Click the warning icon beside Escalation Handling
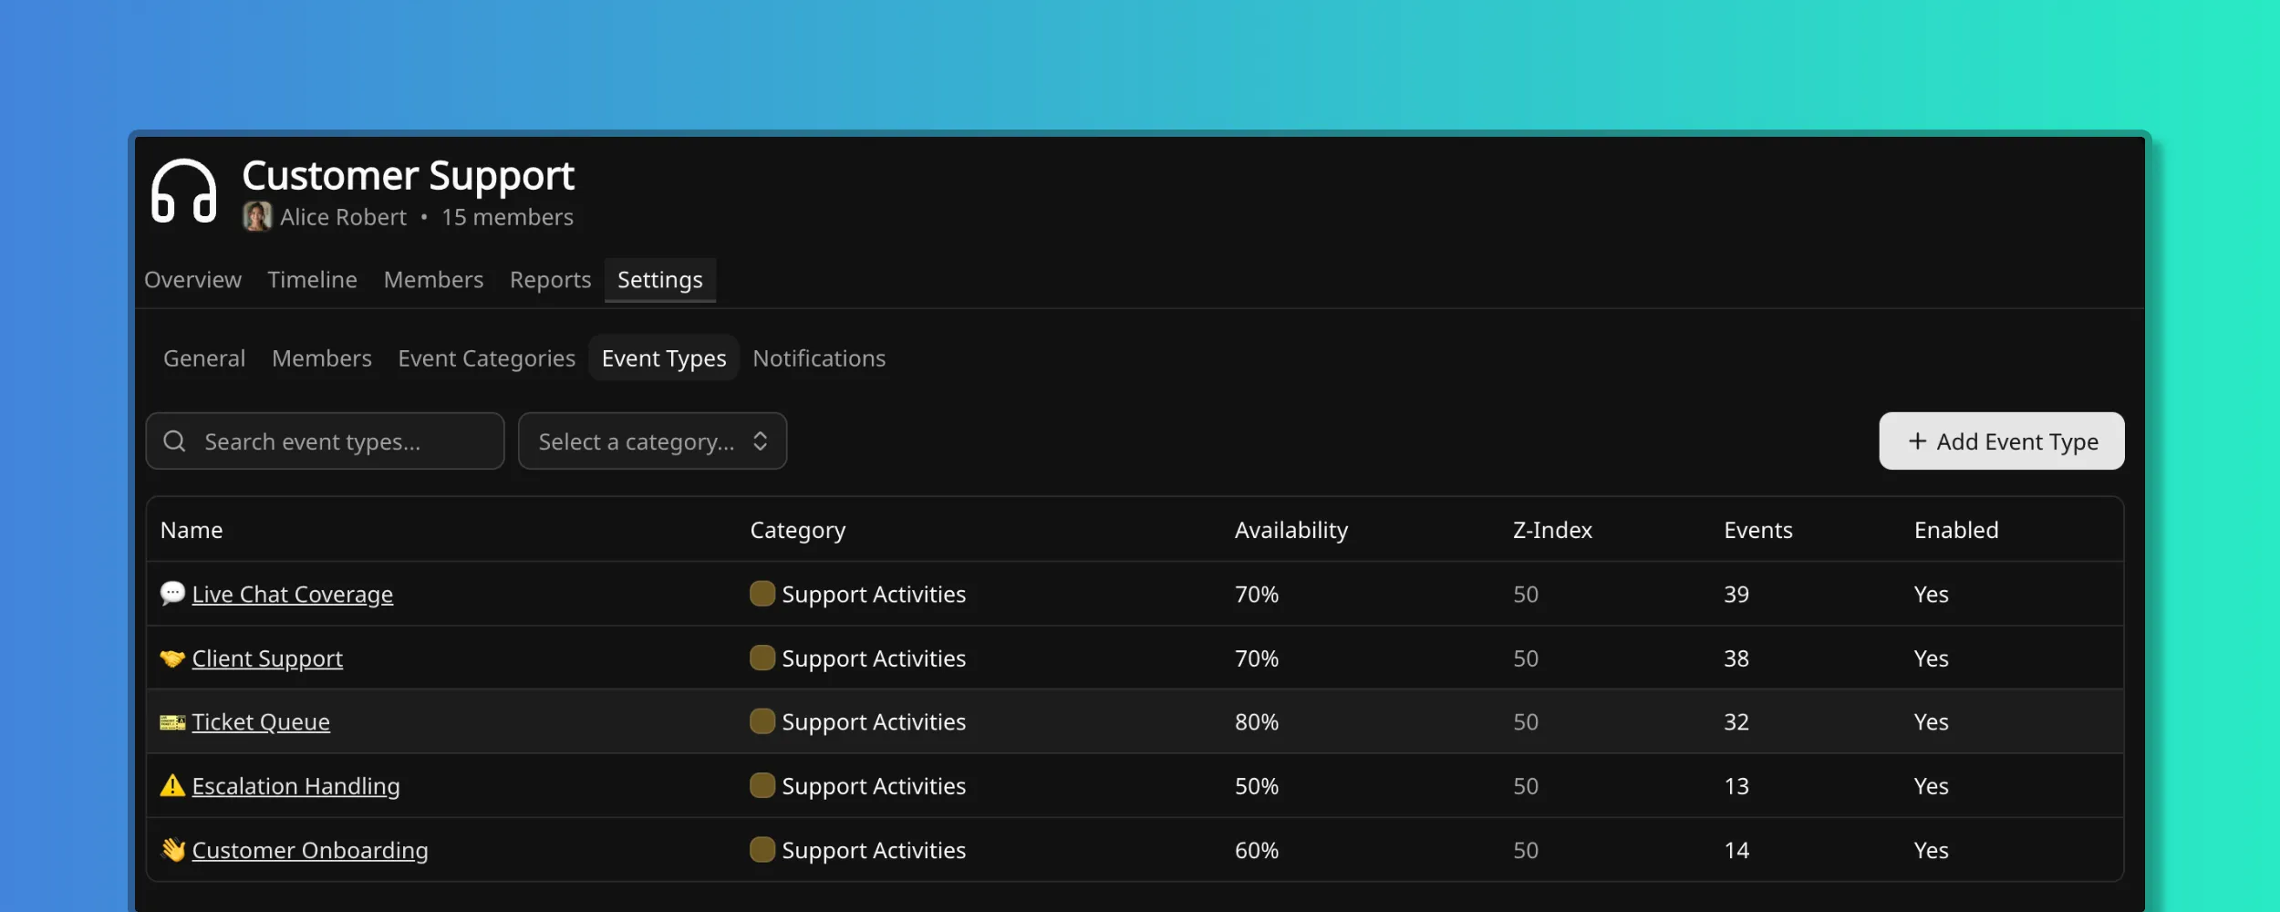This screenshot has width=2280, height=912. coord(172,785)
